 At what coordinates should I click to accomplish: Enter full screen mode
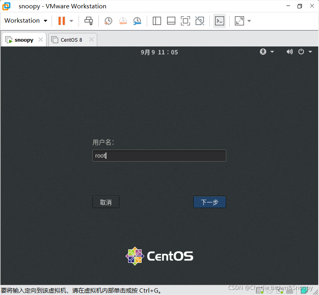coord(185,21)
